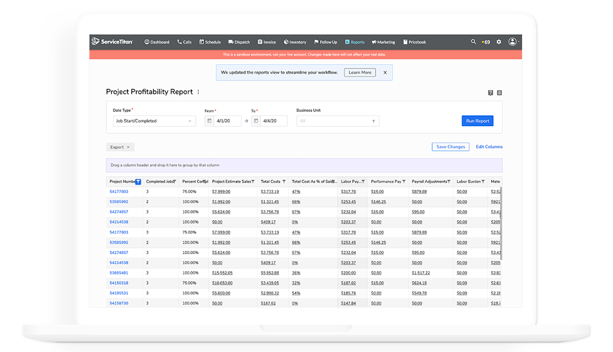The height and width of the screenshot is (352, 613).
Task: Open the Reports tab in the navigation
Action: click(x=355, y=42)
